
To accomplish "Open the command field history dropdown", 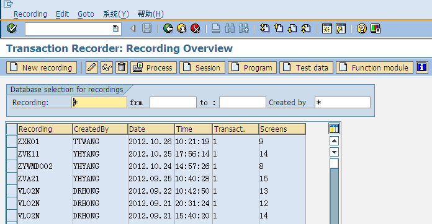I will pos(115,28).
